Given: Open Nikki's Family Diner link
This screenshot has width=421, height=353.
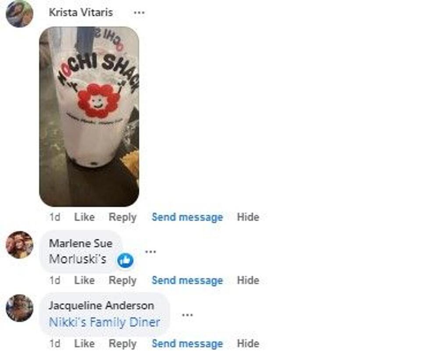Looking at the screenshot, I should (x=104, y=322).
